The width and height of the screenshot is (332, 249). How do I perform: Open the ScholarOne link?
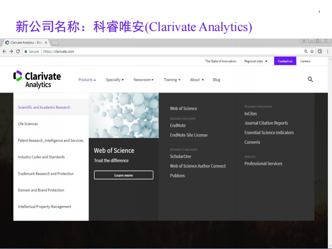(180, 157)
